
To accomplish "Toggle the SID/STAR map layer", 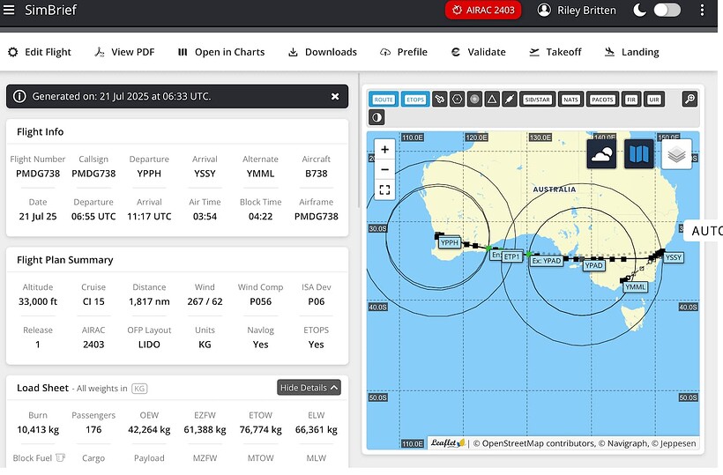I will point(537,100).
